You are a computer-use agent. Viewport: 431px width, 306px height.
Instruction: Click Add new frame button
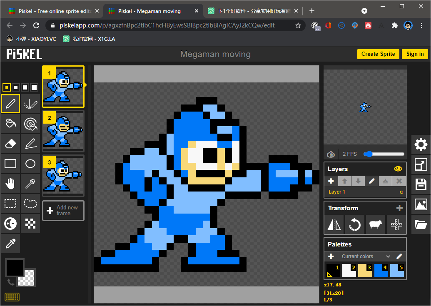click(63, 211)
